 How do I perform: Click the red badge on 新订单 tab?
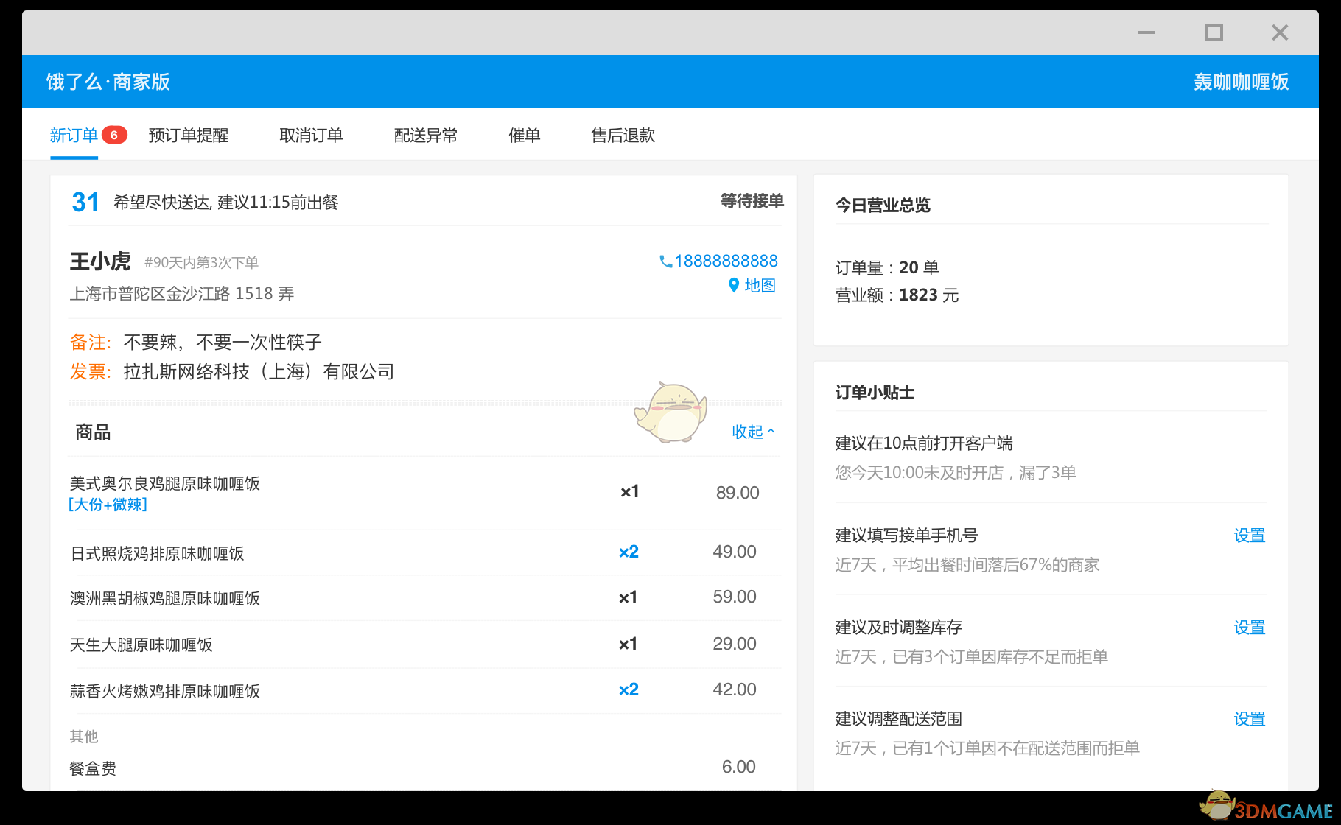coord(113,135)
